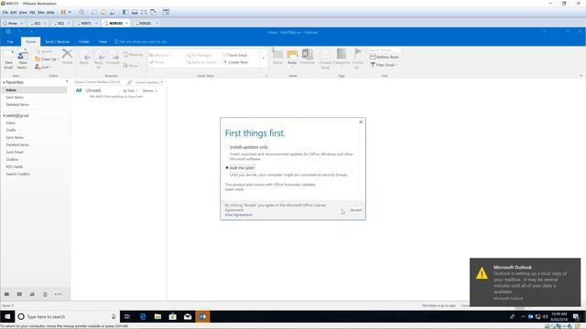Click the Reply button in ribbon
Screen dimensions: 586x329
84,58
